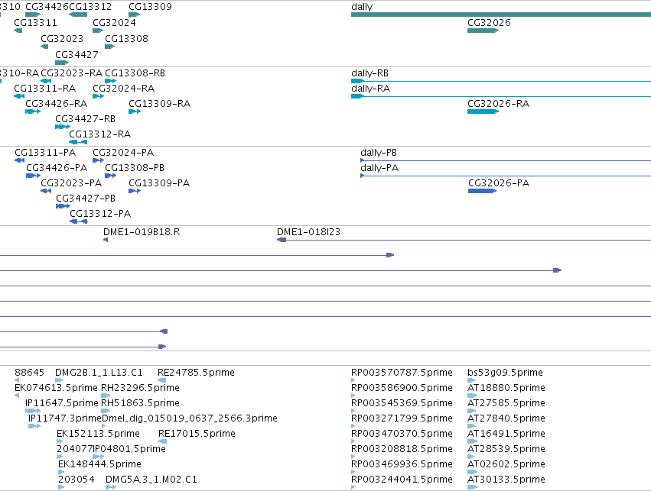Select EST RE24785.5prime
The height and width of the screenshot is (491, 651).
(161, 380)
